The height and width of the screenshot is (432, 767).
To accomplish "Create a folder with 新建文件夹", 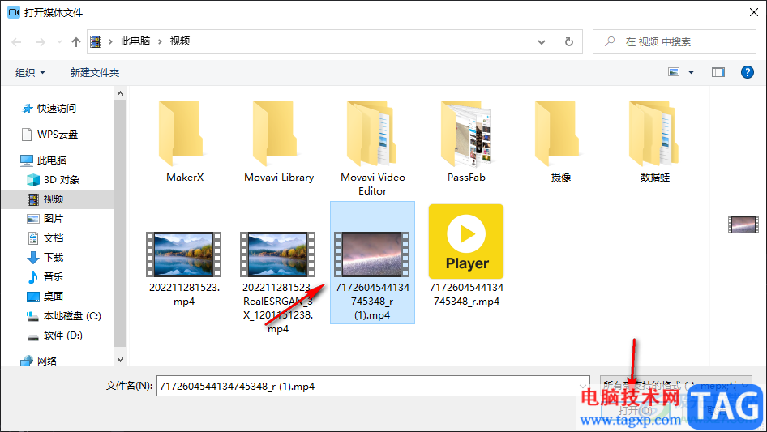I will 94,73.
